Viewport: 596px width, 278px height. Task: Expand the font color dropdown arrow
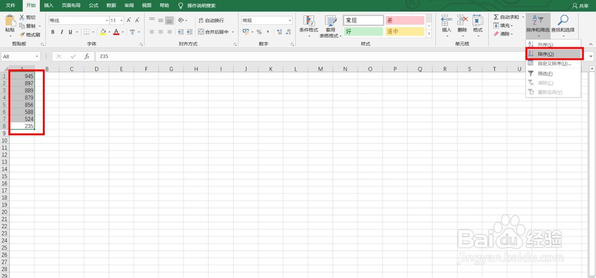point(123,32)
